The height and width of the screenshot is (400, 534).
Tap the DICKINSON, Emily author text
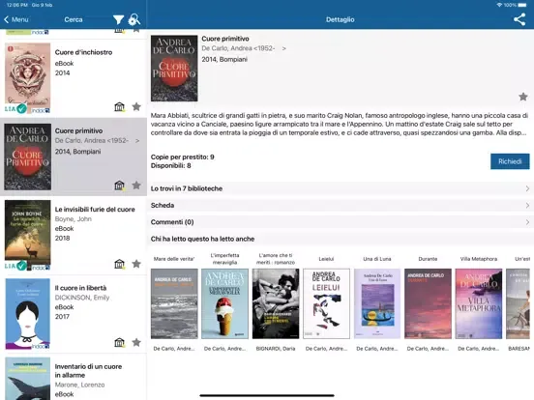(x=82, y=298)
